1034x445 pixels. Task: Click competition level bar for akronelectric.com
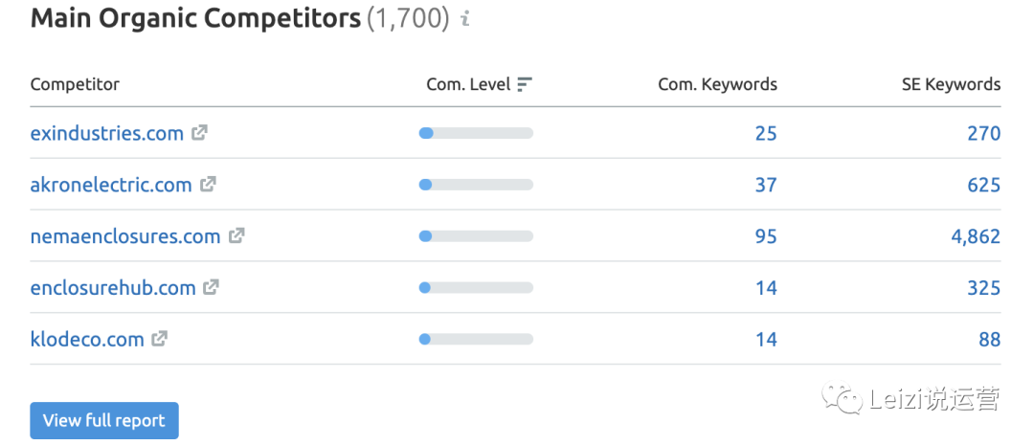(x=476, y=185)
